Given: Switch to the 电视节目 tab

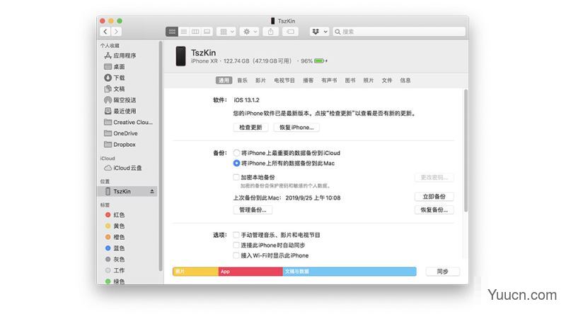Looking at the screenshot, I should (284, 80).
